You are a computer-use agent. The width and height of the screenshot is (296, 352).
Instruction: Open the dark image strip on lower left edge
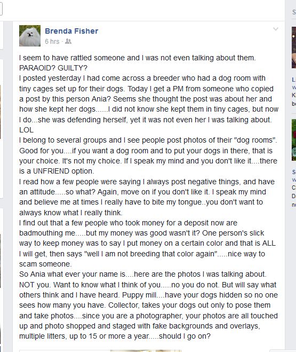click(1, 261)
